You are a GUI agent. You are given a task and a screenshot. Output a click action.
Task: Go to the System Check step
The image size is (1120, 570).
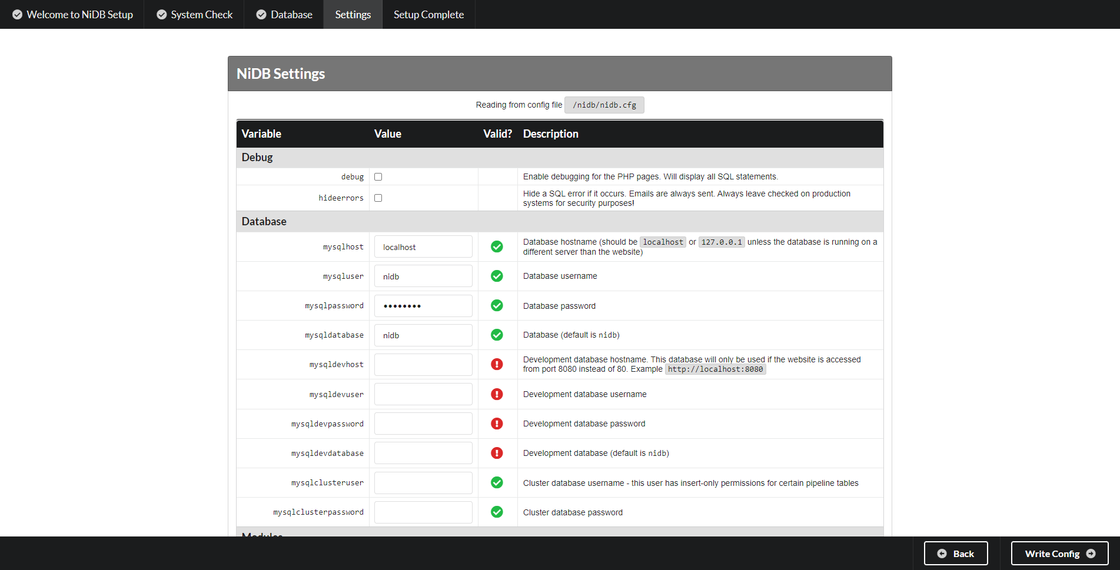coord(194,15)
